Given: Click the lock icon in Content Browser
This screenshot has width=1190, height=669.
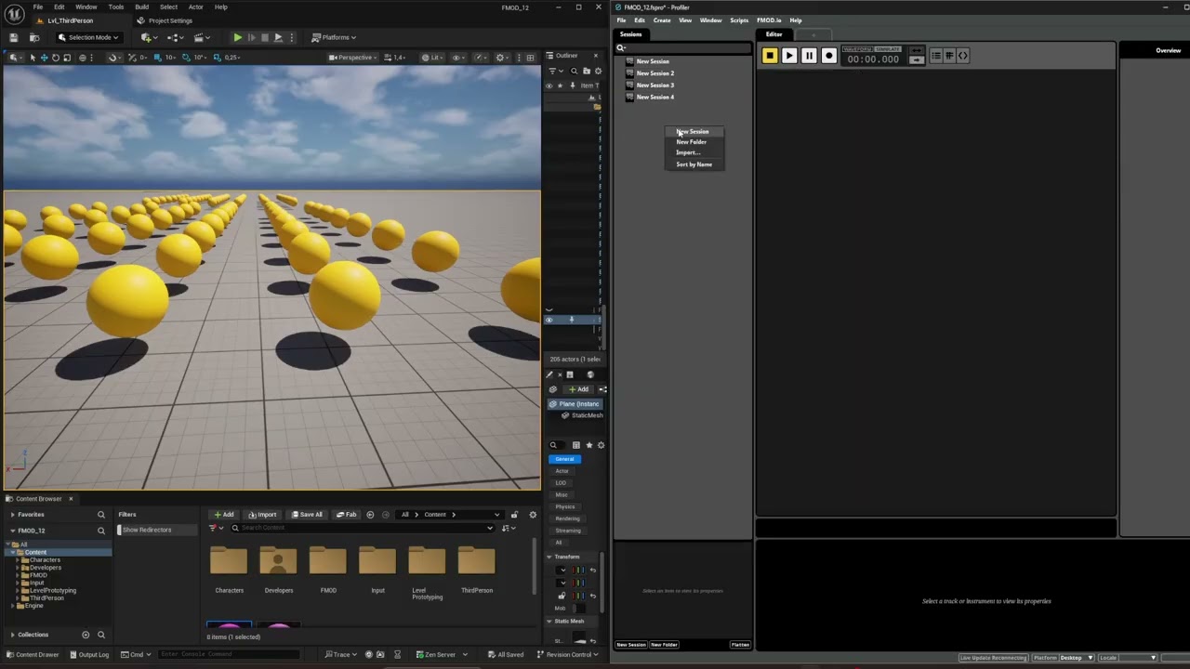Looking at the screenshot, I should point(514,515).
